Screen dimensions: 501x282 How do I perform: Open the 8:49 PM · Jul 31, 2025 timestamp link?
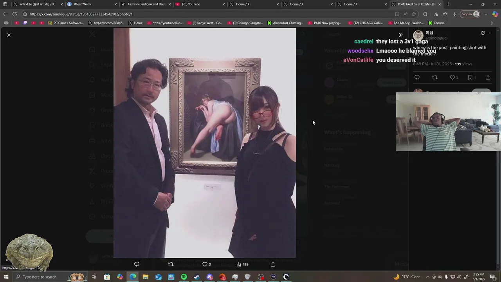point(433,64)
